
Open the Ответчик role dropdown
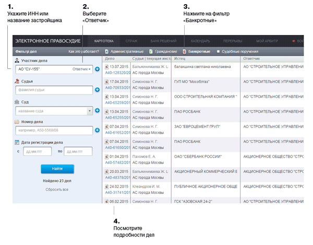pyautogui.click(x=81, y=69)
